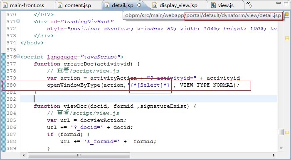Click "url += '?_docid='" on line 386
This screenshot has height=160, width=291.
[75, 127]
